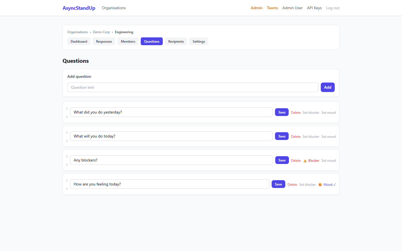Image resolution: width=402 pixels, height=251 pixels.
Task: Set blocker on 'What did you do yesterday?'
Action: pyautogui.click(x=311, y=113)
